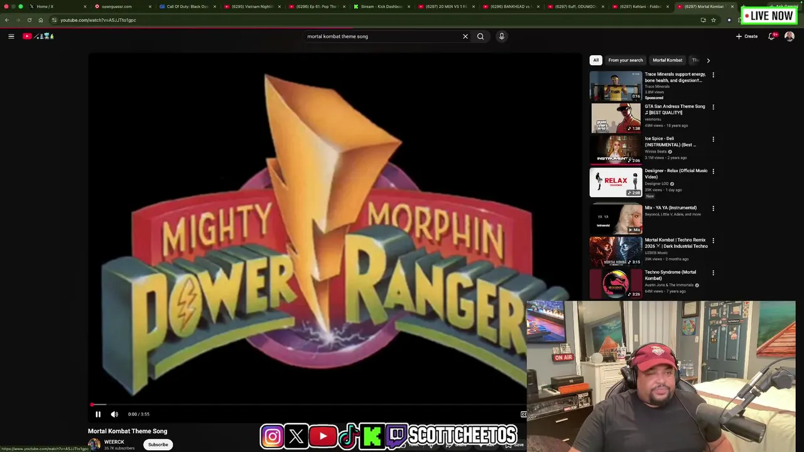Close the Home / X tab
Image resolution: width=804 pixels, height=452 pixels.
pyautogui.click(x=85, y=6)
